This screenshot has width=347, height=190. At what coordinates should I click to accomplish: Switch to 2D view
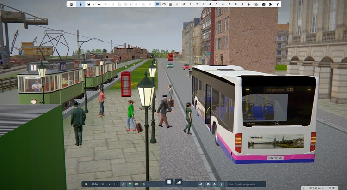click(164, 4)
